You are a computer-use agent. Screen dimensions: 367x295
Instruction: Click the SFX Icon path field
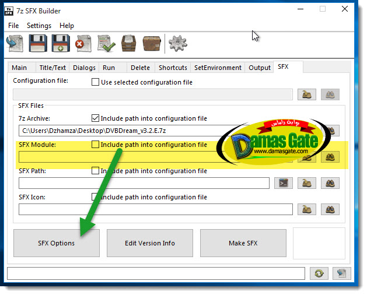pyautogui.click(x=156, y=209)
